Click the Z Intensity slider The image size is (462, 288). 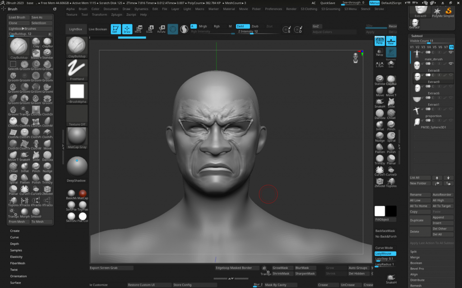(x=249, y=31)
